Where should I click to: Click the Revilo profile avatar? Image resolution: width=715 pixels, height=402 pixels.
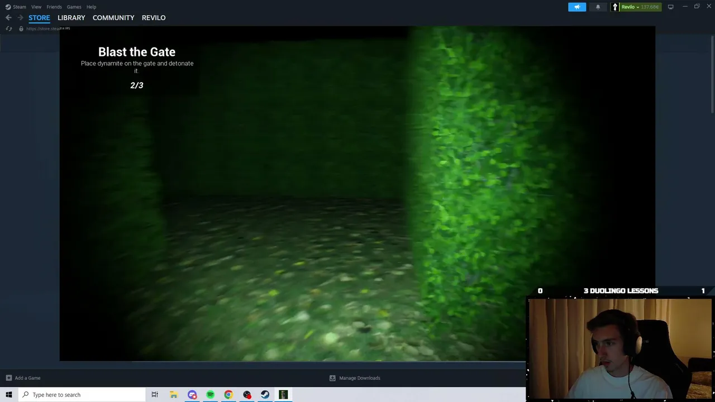point(615,7)
